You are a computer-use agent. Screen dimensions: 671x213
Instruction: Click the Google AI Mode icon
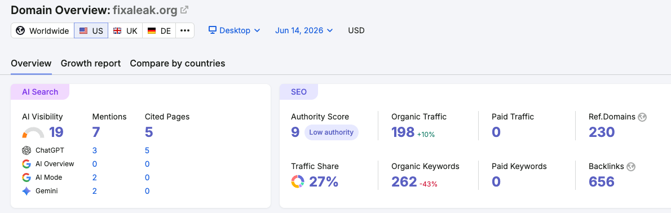tap(27, 177)
